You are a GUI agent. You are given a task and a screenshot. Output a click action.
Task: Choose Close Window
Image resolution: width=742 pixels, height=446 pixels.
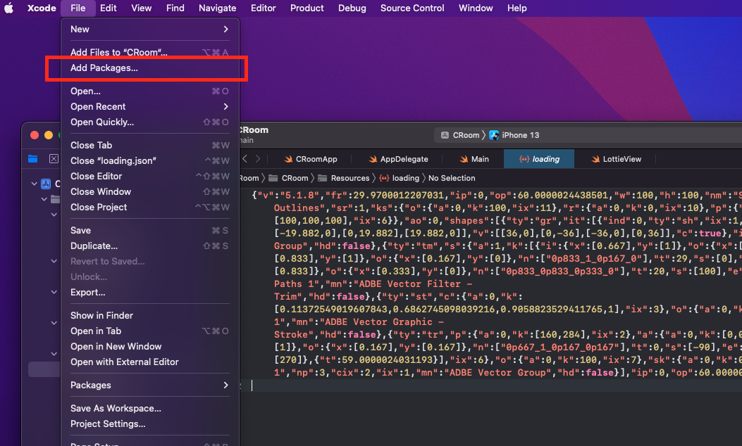150,192
